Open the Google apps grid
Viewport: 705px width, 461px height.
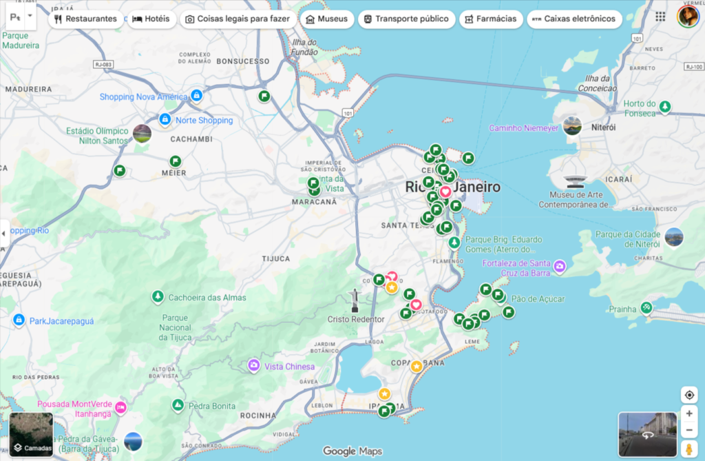coord(660,17)
